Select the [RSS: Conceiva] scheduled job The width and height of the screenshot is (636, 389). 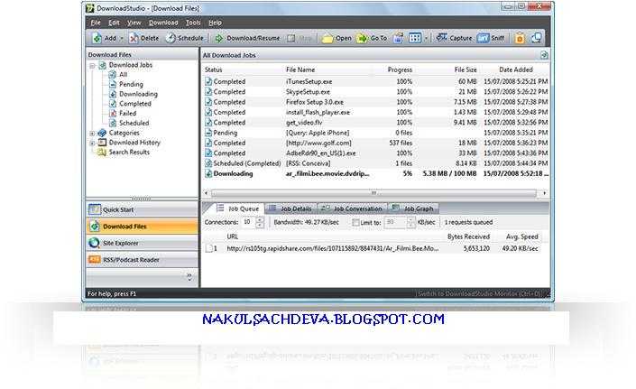[x=376, y=163]
